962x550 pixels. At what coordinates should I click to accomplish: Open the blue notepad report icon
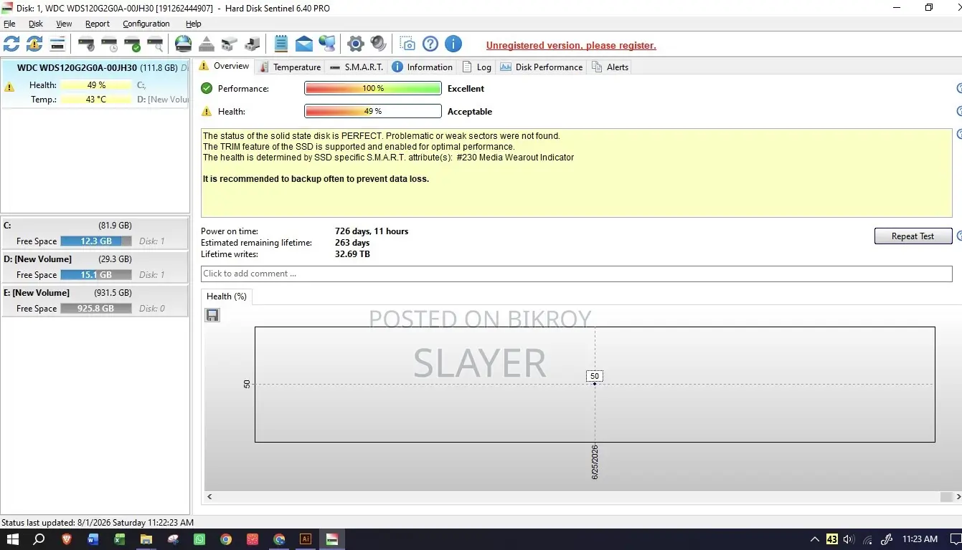(281, 44)
